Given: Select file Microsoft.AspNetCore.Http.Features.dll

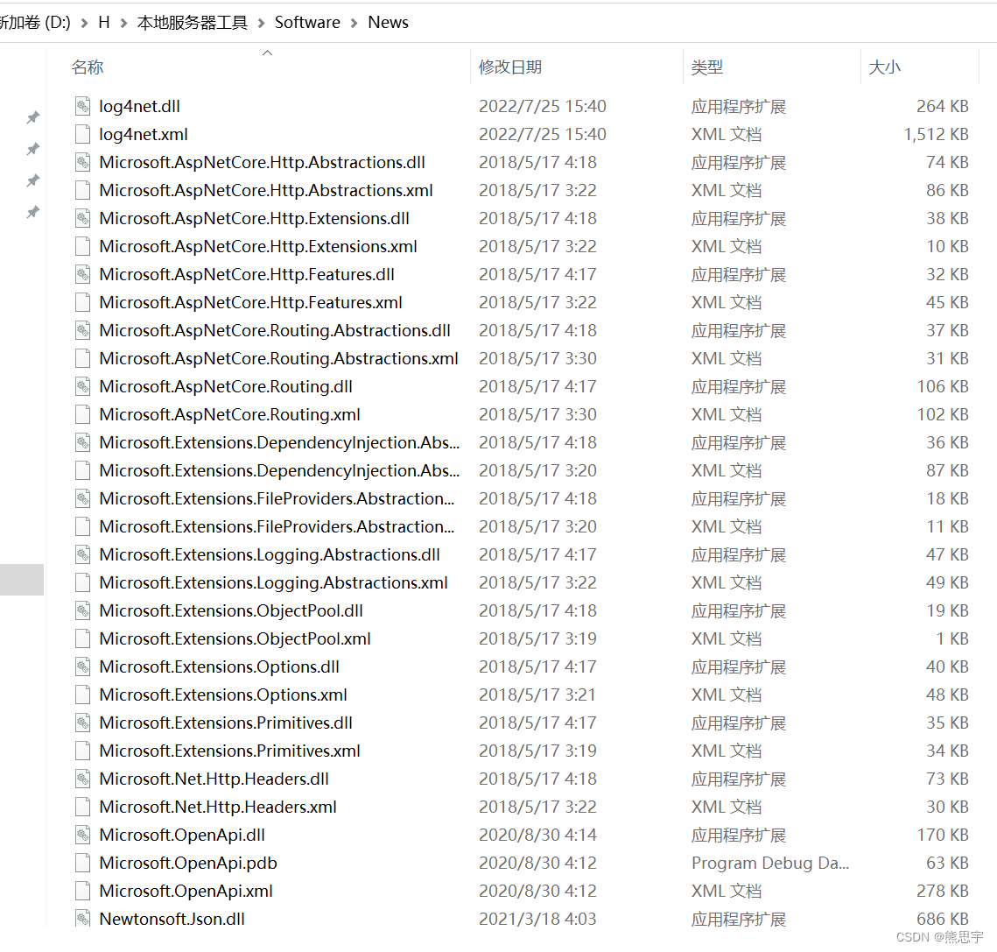Looking at the screenshot, I should pos(247,274).
